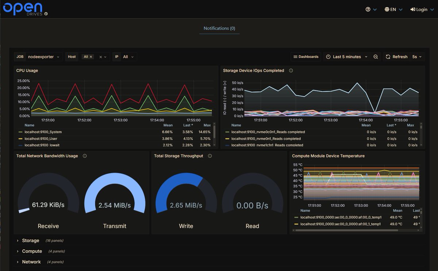Sort IOps legend by Max column
This screenshot has height=271, width=438.
[410, 125]
